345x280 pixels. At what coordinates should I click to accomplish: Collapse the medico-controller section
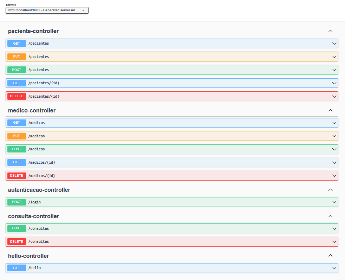pyautogui.click(x=330, y=110)
